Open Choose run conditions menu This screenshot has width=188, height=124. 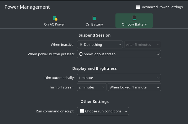(x=103, y=111)
